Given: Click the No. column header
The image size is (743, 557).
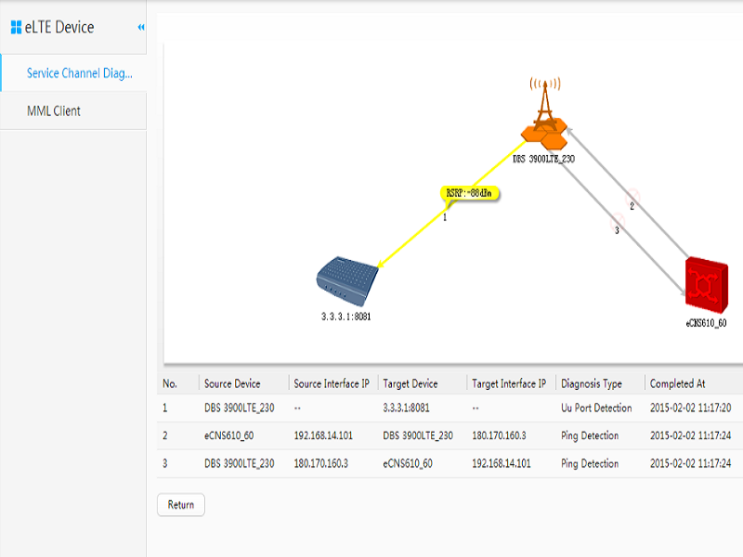Looking at the screenshot, I should click(170, 383).
